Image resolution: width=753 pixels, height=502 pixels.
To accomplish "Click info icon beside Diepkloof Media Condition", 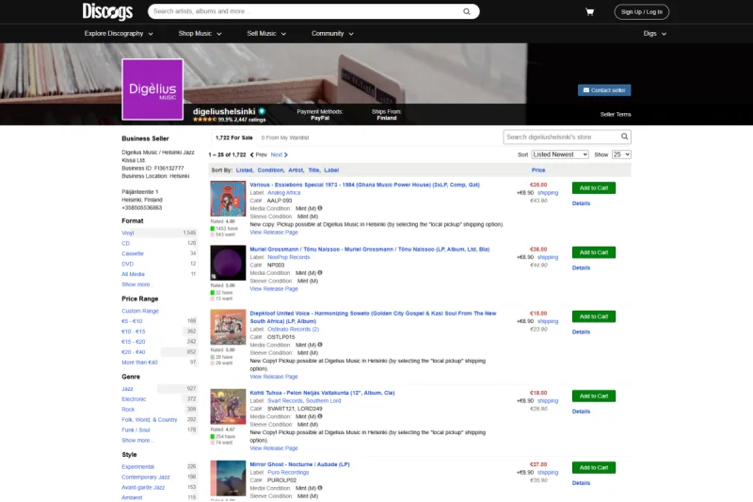I will pyautogui.click(x=320, y=345).
